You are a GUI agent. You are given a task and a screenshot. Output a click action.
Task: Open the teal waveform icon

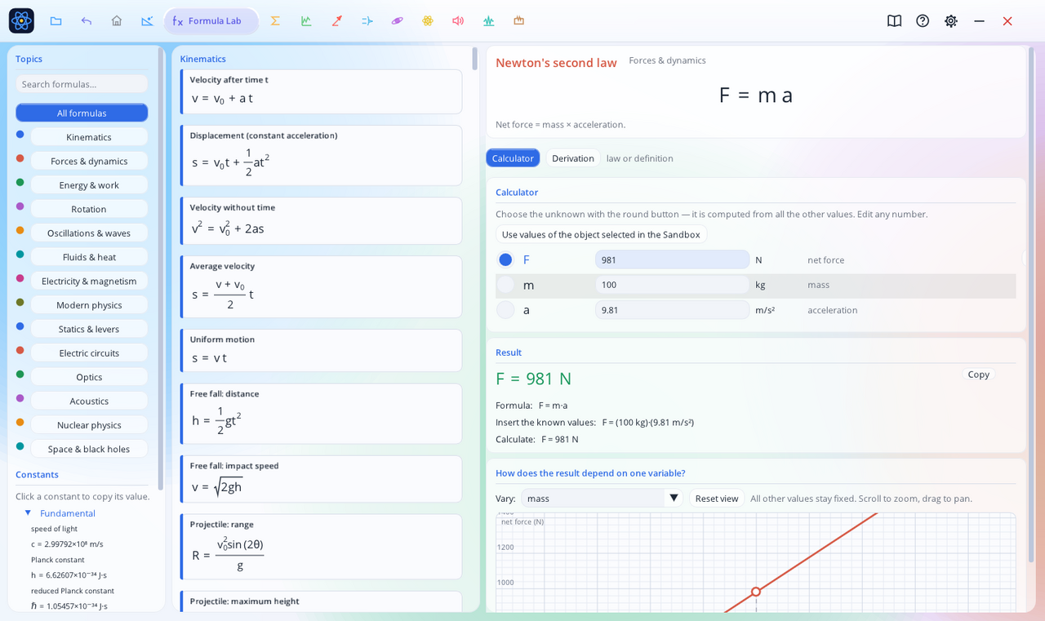[488, 20]
